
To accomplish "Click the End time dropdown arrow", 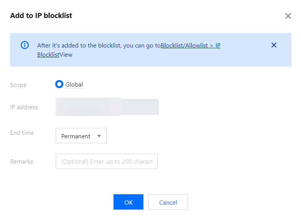I will [99, 136].
